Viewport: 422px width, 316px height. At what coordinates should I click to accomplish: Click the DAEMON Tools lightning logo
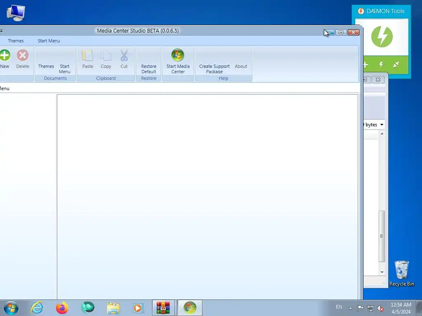coord(382,37)
